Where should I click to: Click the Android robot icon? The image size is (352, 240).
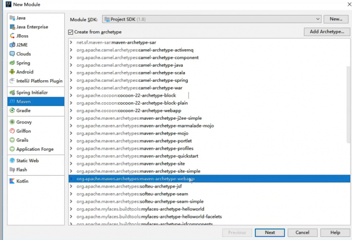tap(12, 72)
